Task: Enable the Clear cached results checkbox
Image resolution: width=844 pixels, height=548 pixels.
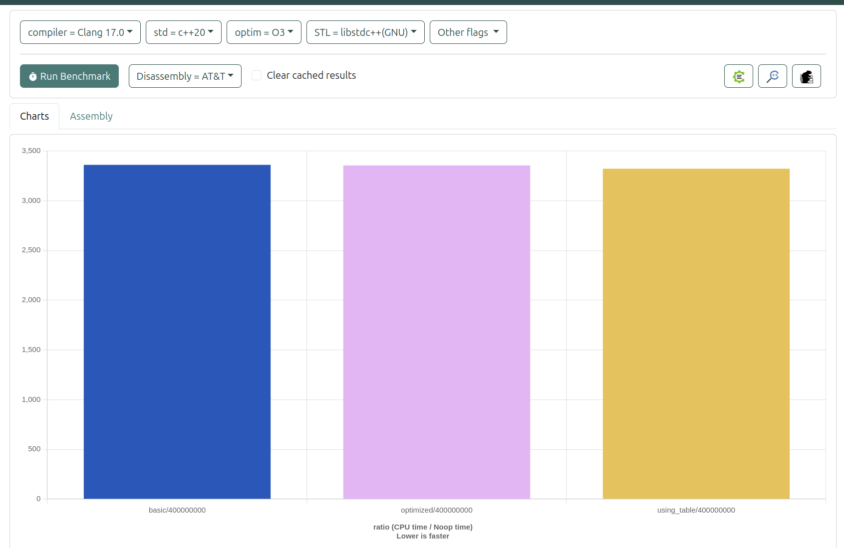Action: click(257, 75)
